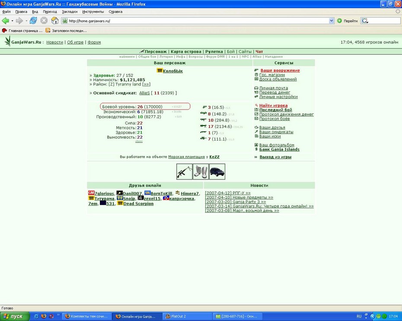Click the Firefox Back arrow button

(x=5, y=21)
